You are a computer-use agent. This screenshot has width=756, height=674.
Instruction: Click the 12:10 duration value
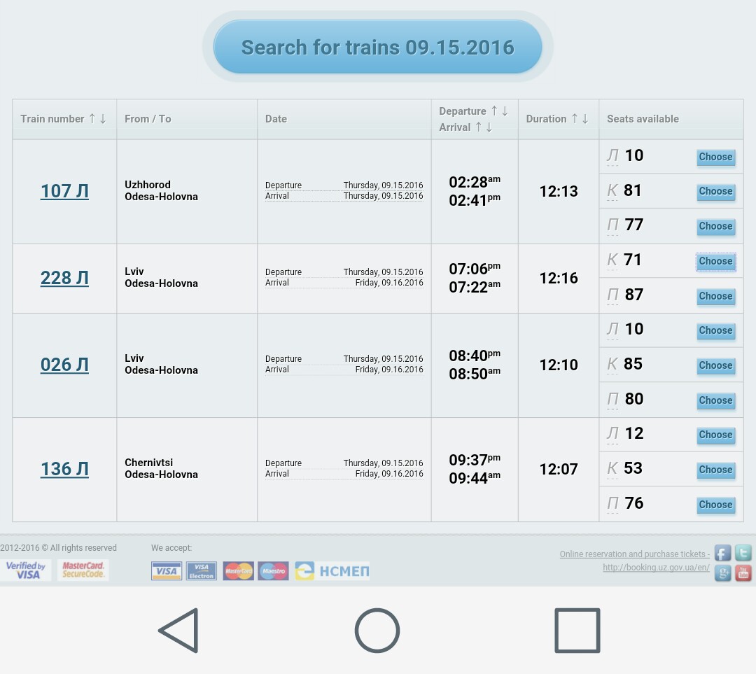559,365
